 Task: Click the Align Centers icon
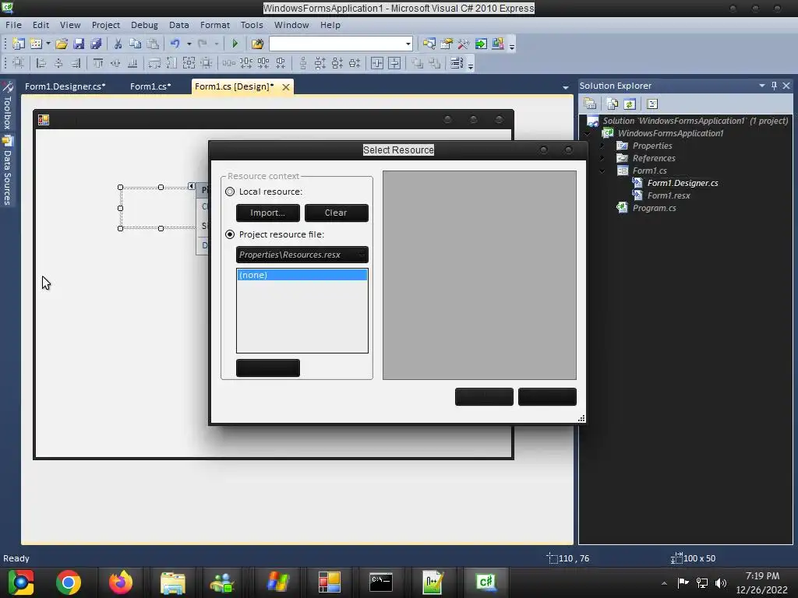click(58, 63)
